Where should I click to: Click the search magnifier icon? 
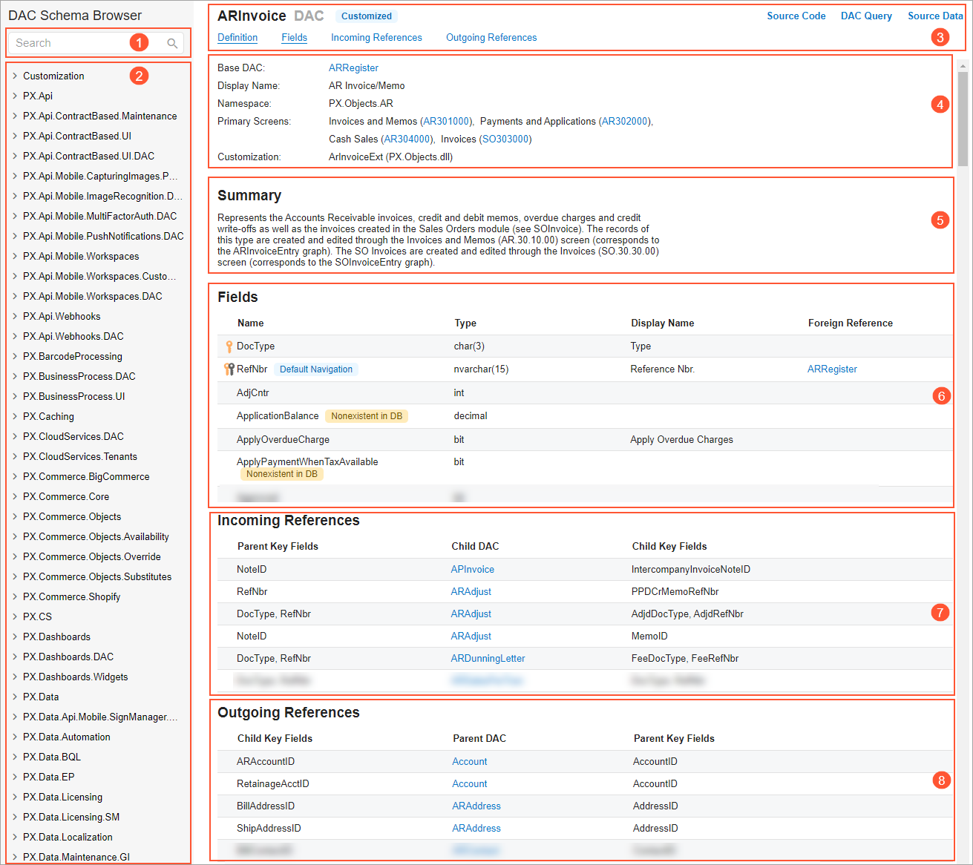click(172, 43)
